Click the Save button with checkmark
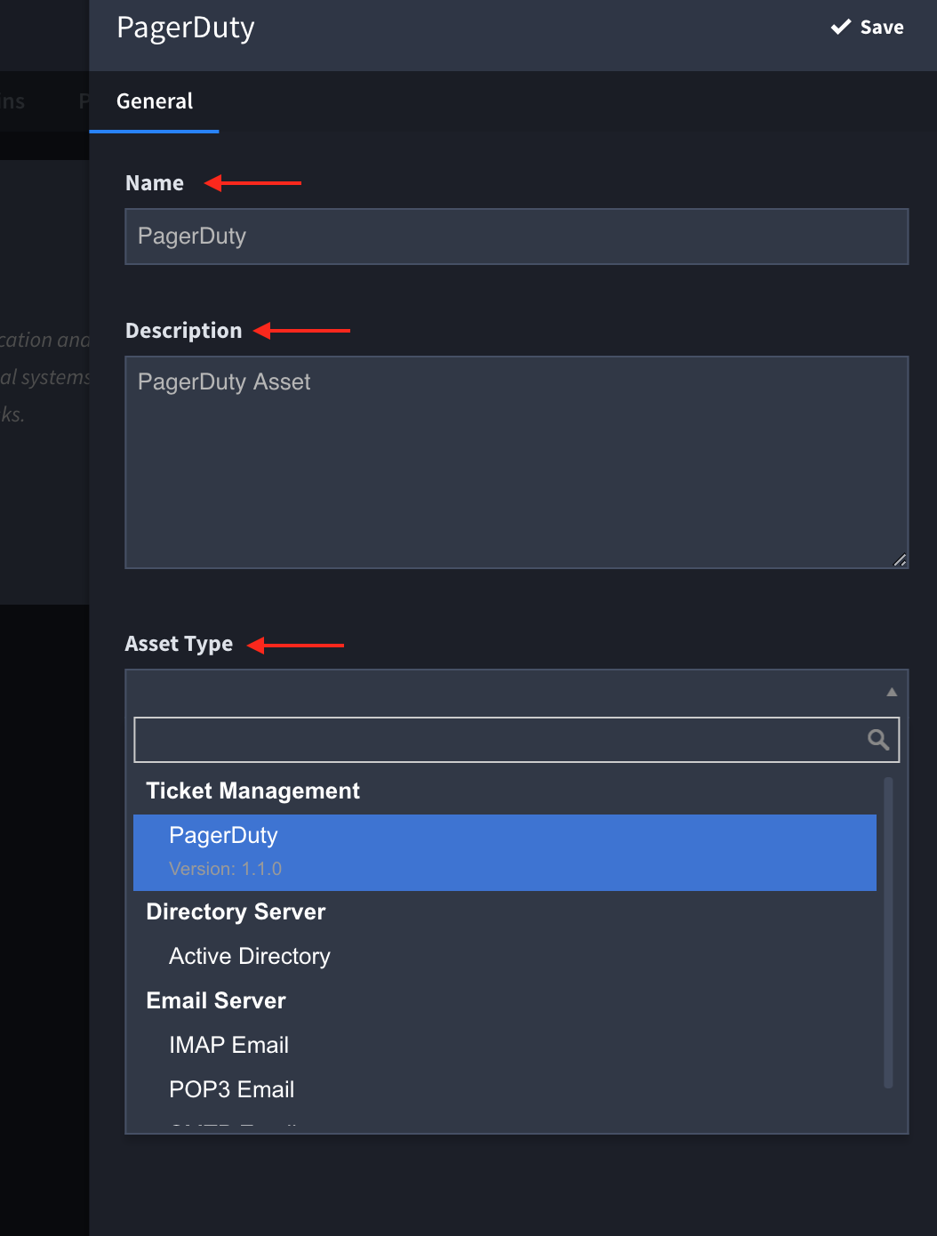The width and height of the screenshot is (937, 1236). (868, 28)
